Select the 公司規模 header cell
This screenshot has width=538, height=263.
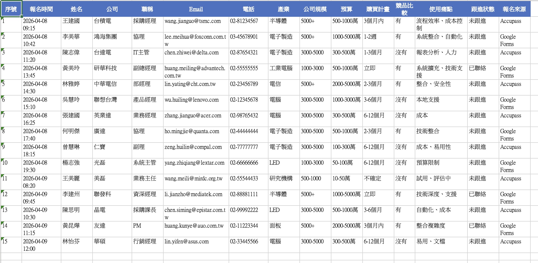pyautogui.click(x=315, y=9)
